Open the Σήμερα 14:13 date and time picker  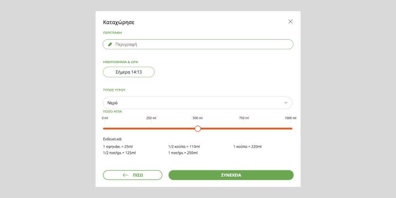[x=129, y=72]
